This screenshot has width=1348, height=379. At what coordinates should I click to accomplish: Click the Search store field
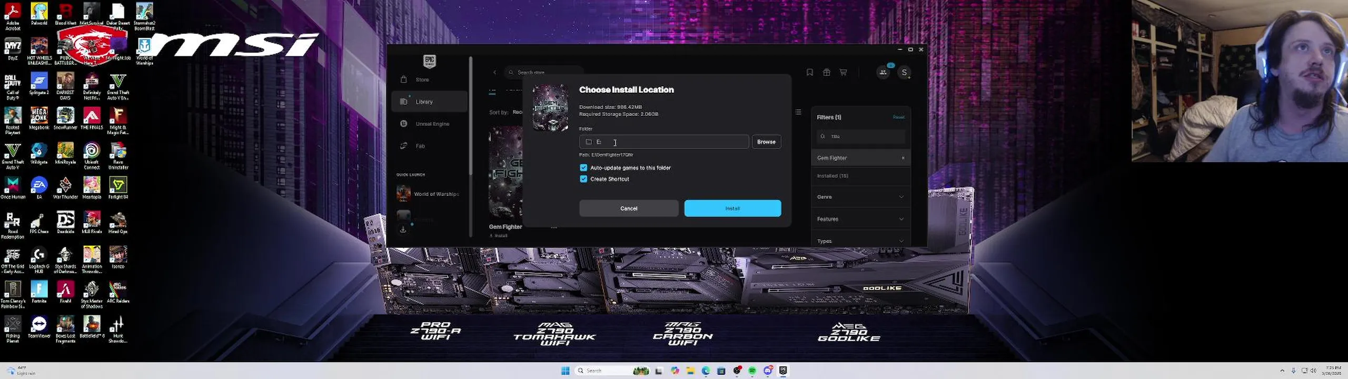pyautogui.click(x=544, y=72)
